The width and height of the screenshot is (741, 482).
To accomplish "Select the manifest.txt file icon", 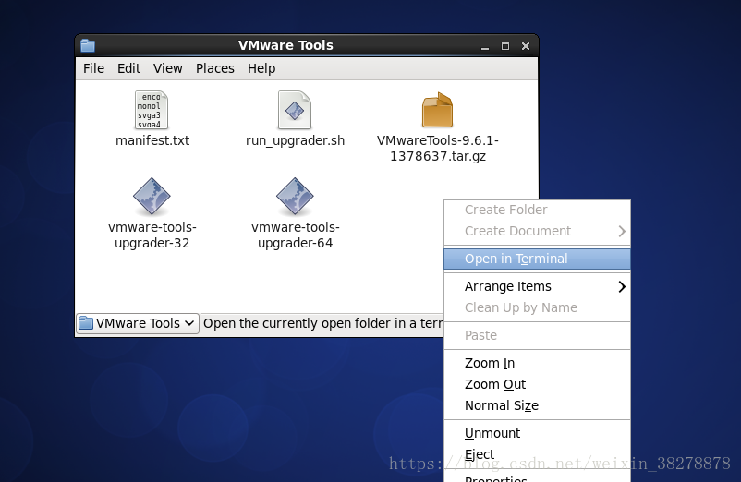I will tap(152, 110).
